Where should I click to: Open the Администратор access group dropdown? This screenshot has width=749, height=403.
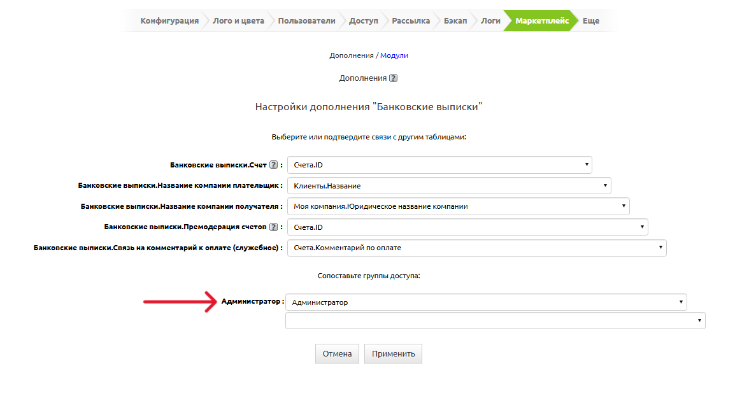(487, 302)
